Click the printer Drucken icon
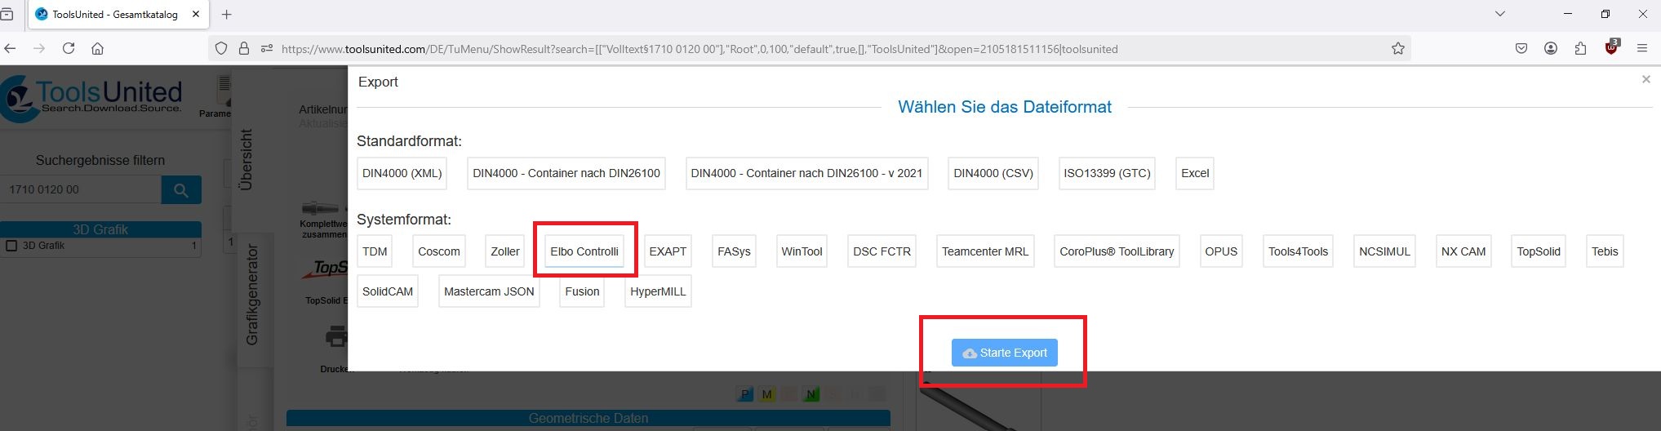Viewport: 1661px width, 431px height. coord(335,335)
